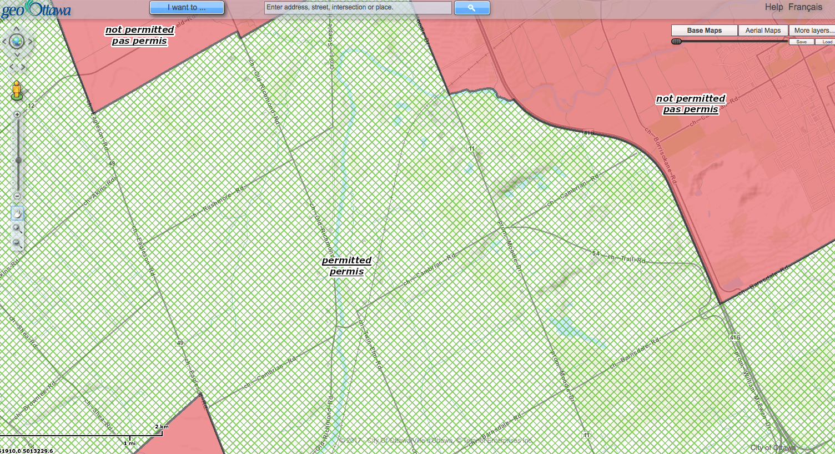Click the globe full-extent icon
The image size is (835, 454).
17,41
